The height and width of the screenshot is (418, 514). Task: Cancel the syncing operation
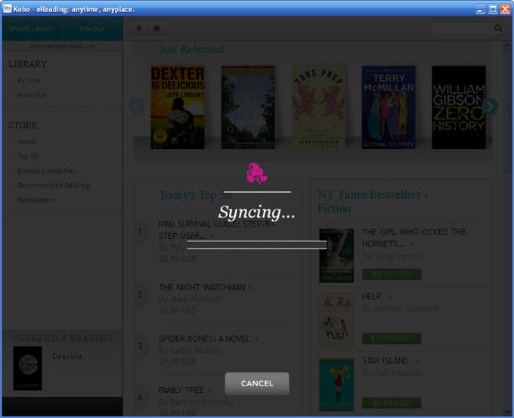[257, 383]
